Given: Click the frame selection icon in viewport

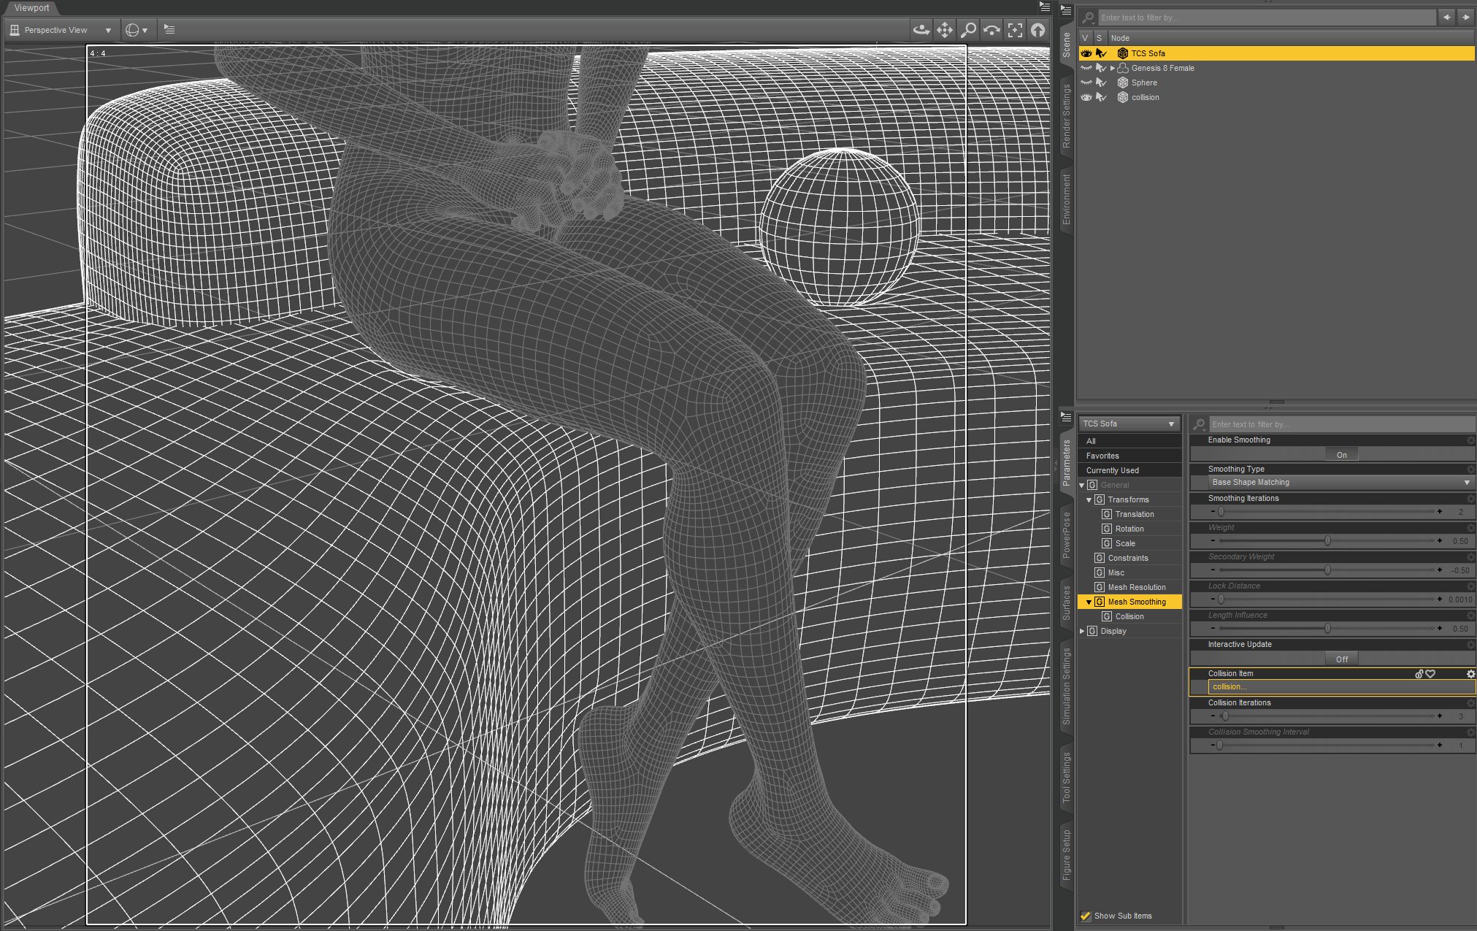Looking at the screenshot, I should 1015,30.
